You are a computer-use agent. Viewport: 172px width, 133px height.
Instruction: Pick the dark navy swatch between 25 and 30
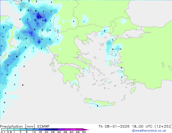pos(55,129)
